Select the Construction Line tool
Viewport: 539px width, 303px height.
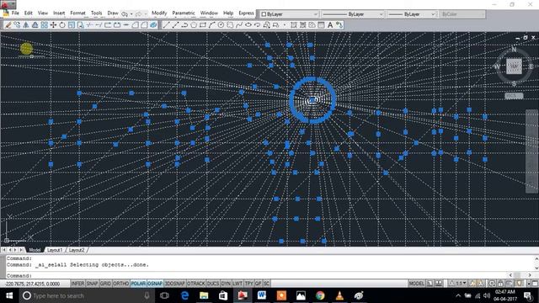click(x=176, y=25)
